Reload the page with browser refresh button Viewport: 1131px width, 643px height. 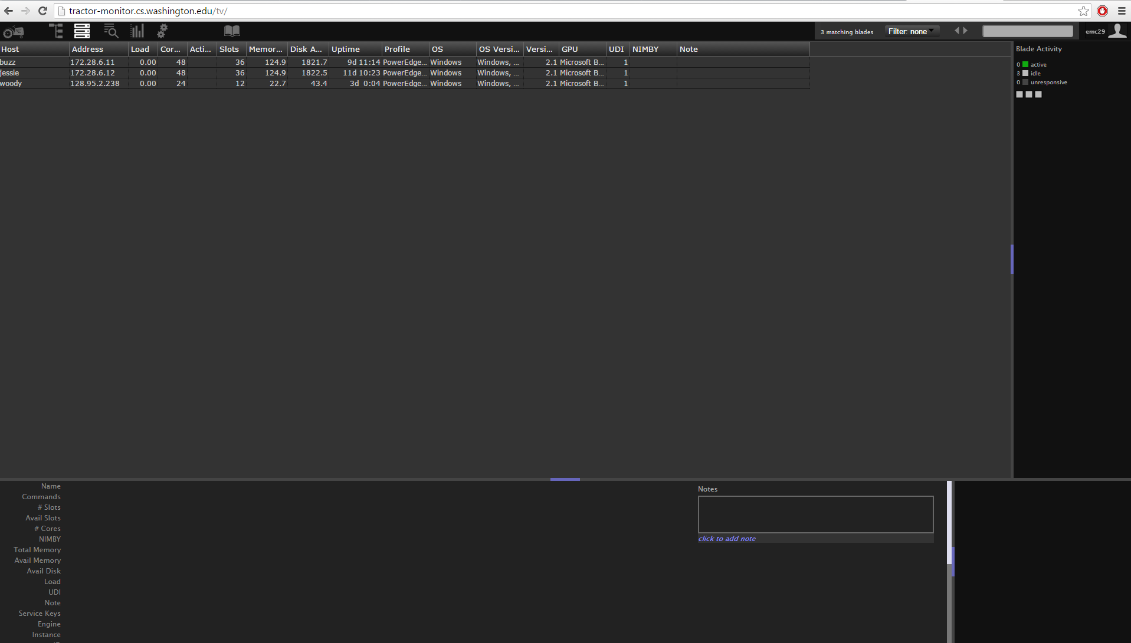(42, 11)
